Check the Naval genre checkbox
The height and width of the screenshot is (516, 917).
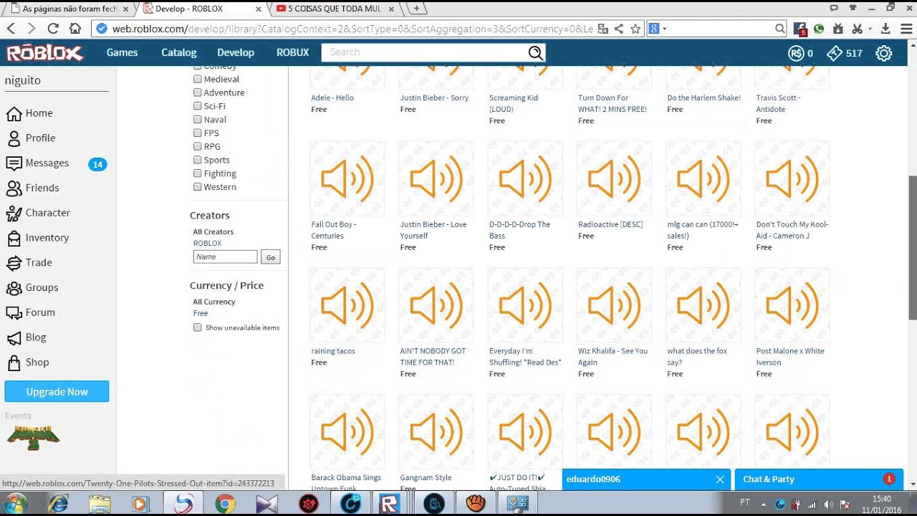tap(197, 120)
